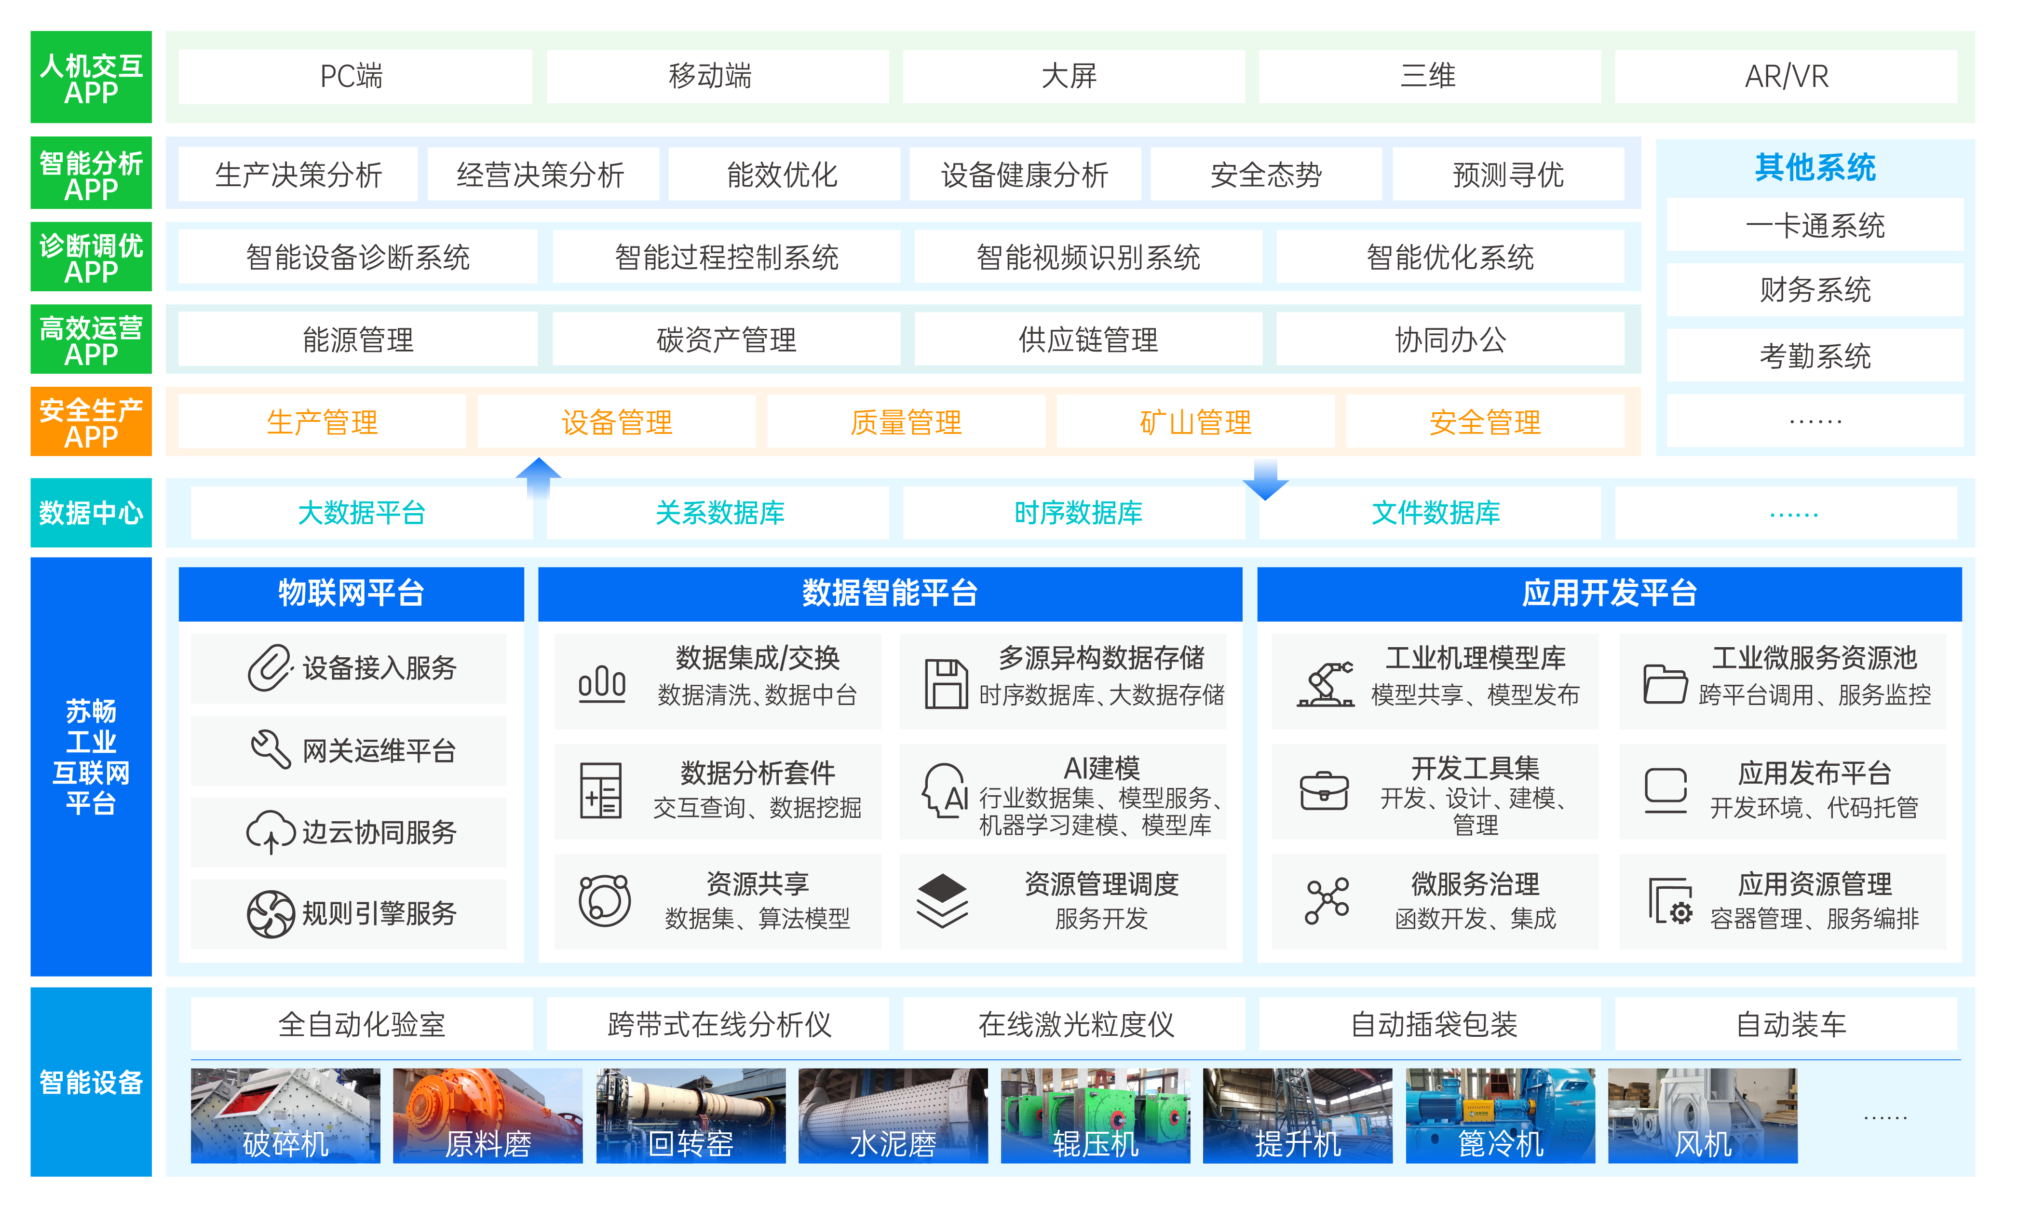Click the 三维 box
Screen dimensions: 2018x1208
[x=1431, y=76]
